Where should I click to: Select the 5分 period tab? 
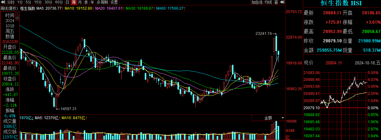[28, 2]
